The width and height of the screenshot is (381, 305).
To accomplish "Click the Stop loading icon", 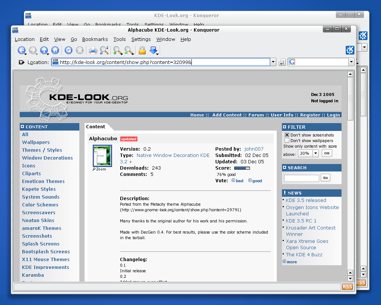I will tap(80, 50).
